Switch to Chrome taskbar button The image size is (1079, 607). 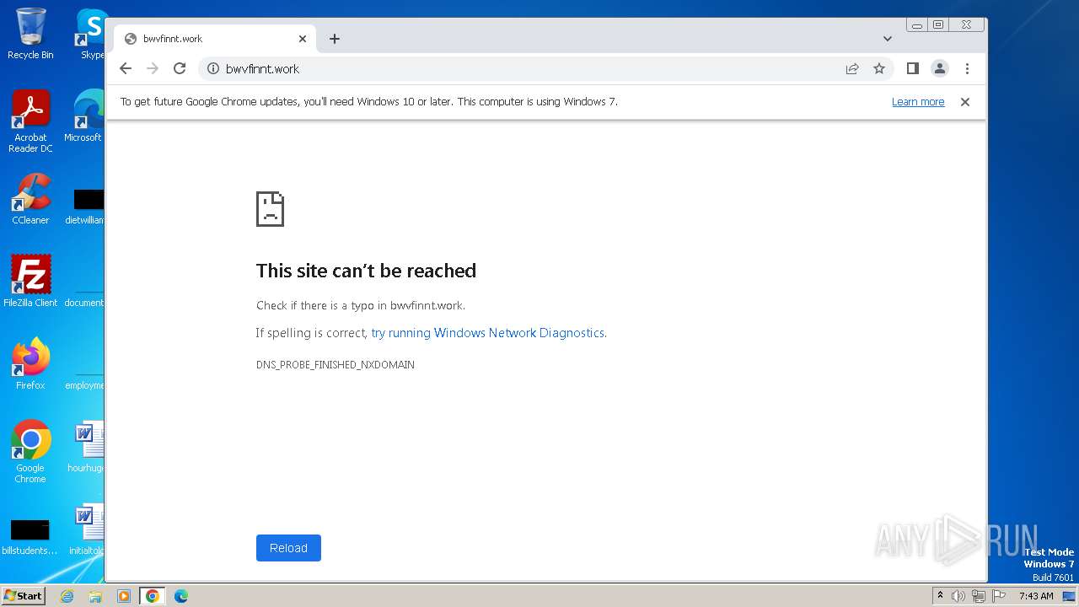tap(153, 596)
